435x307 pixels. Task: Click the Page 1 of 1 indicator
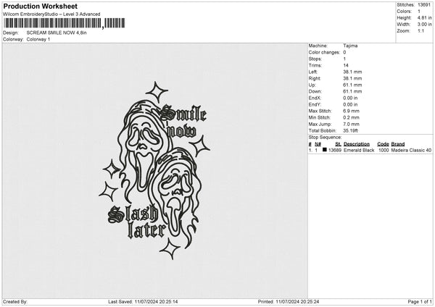[420, 302]
